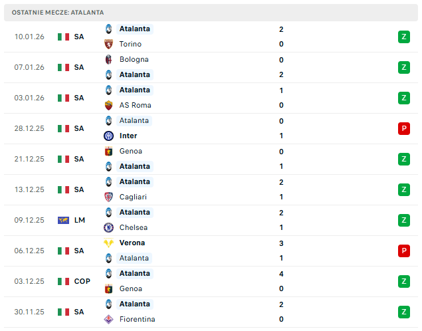Click the Inter club crest
The height and width of the screenshot is (331, 422).
click(x=108, y=136)
